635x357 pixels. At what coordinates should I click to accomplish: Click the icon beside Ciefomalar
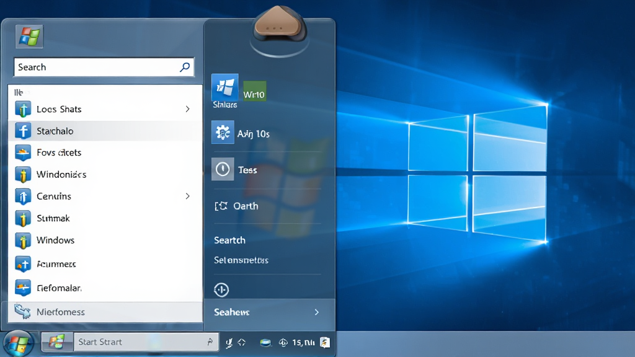[23, 288]
